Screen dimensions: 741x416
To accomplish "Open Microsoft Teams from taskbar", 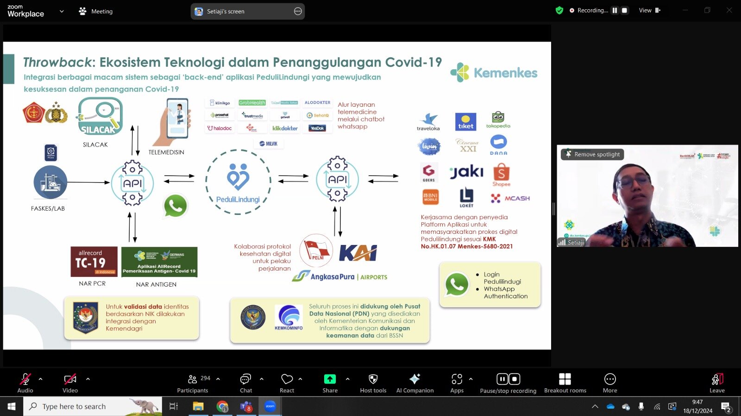I will 246,406.
